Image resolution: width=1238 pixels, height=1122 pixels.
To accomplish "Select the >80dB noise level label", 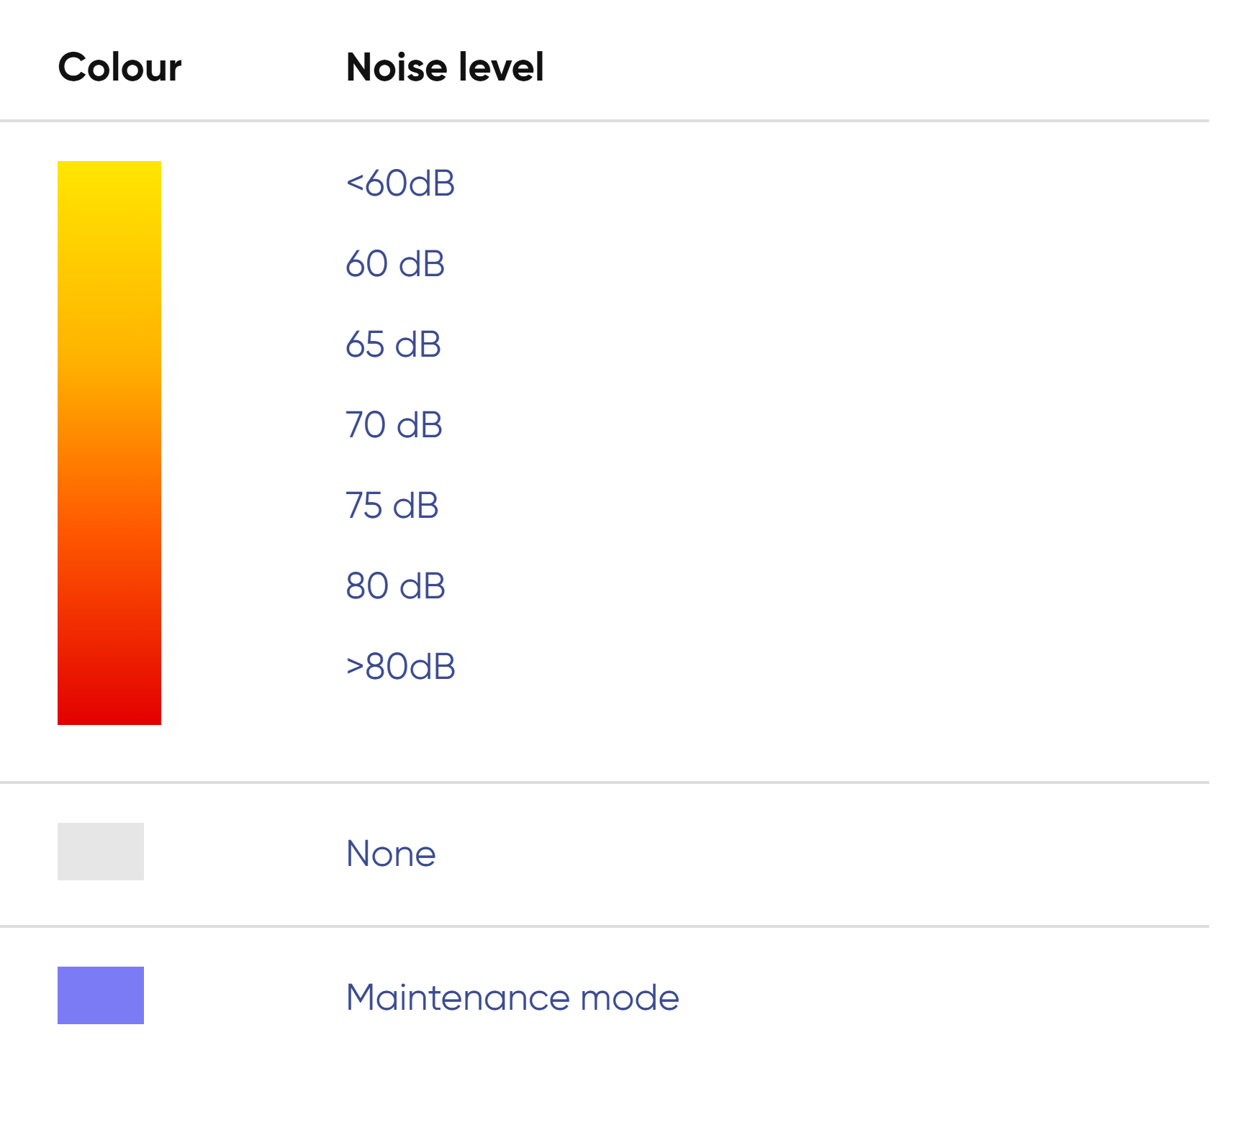I will point(400,666).
